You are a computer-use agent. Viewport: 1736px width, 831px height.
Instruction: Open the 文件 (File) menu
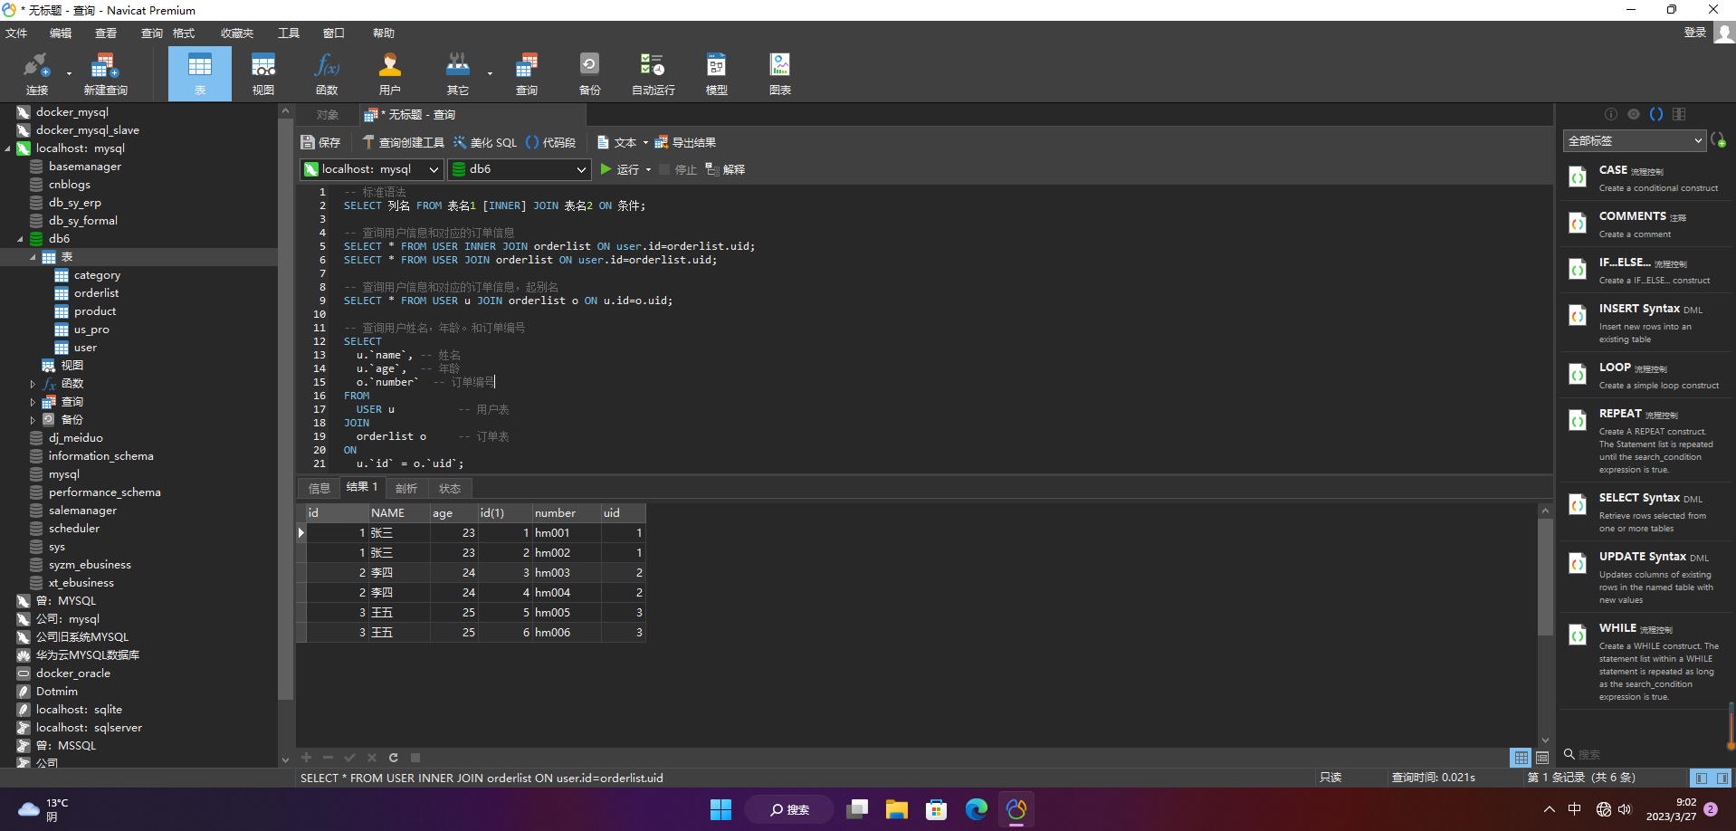pyautogui.click(x=16, y=33)
